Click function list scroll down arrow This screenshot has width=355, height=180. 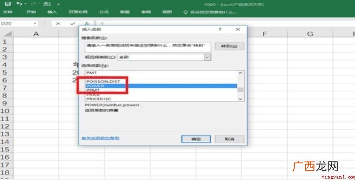[240, 99]
